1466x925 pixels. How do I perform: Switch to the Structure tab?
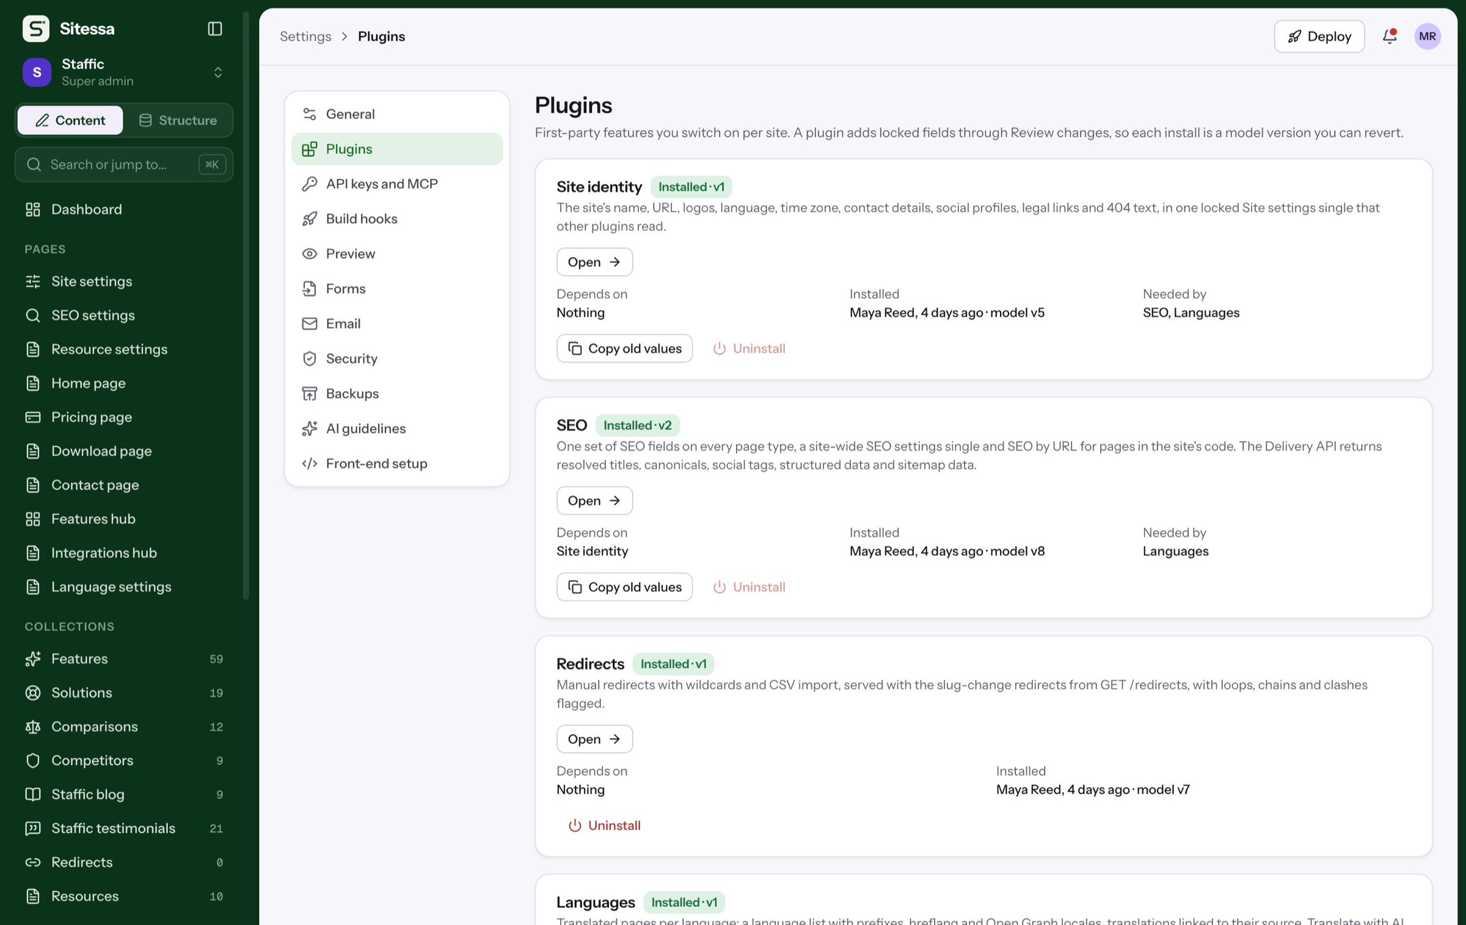(x=178, y=120)
